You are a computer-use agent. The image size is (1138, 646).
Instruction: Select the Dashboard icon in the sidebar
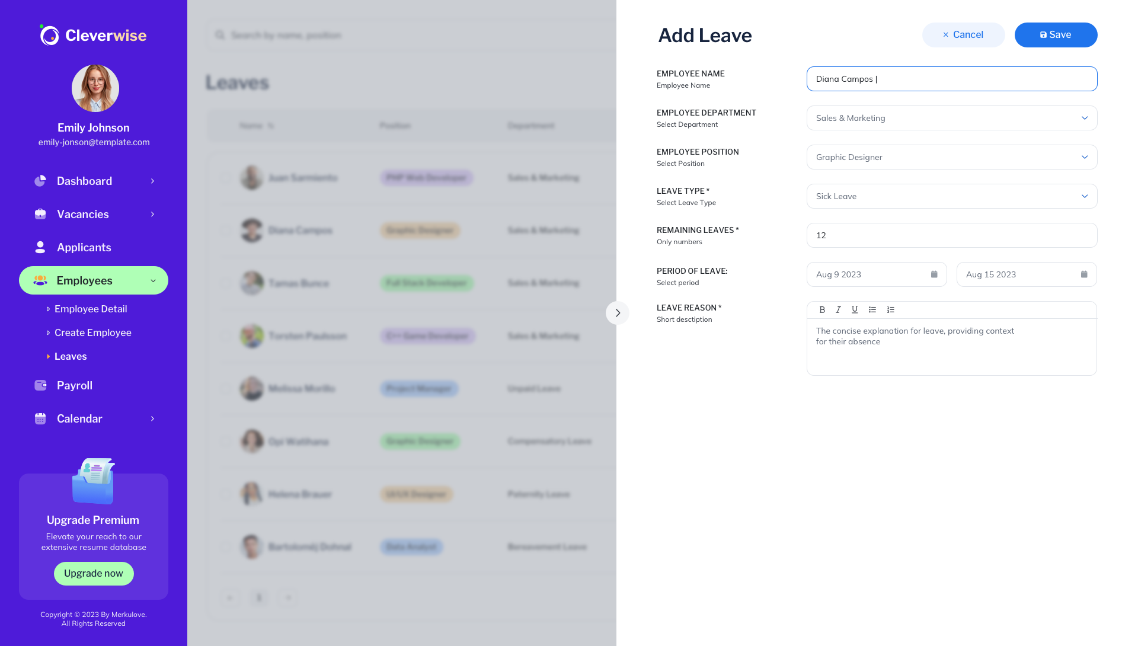tap(40, 181)
